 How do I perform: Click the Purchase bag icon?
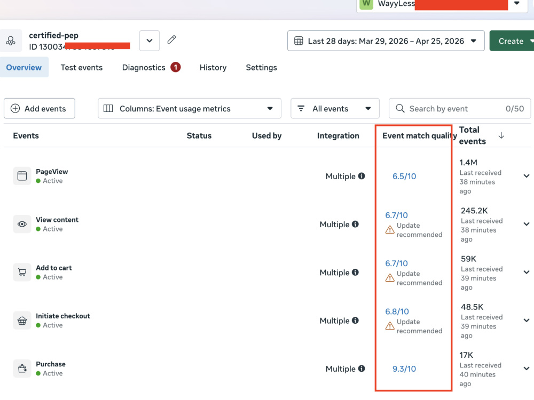pos(22,369)
